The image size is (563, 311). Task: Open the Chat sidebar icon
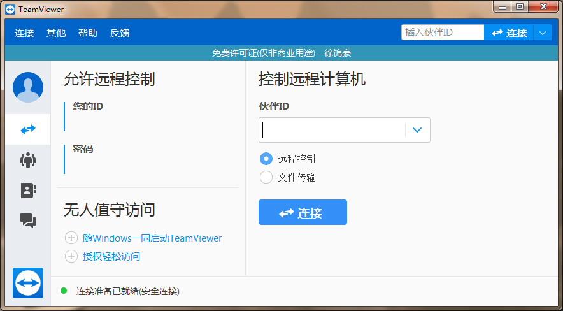[28, 221]
